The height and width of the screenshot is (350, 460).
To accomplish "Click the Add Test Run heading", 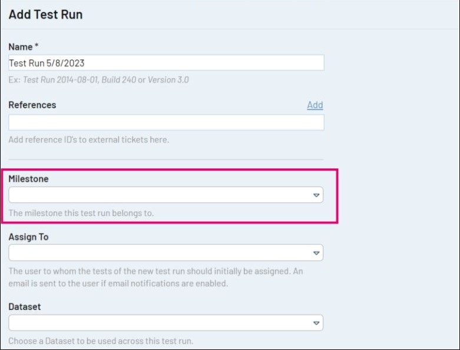I will pyautogui.click(x=45, y=15).
